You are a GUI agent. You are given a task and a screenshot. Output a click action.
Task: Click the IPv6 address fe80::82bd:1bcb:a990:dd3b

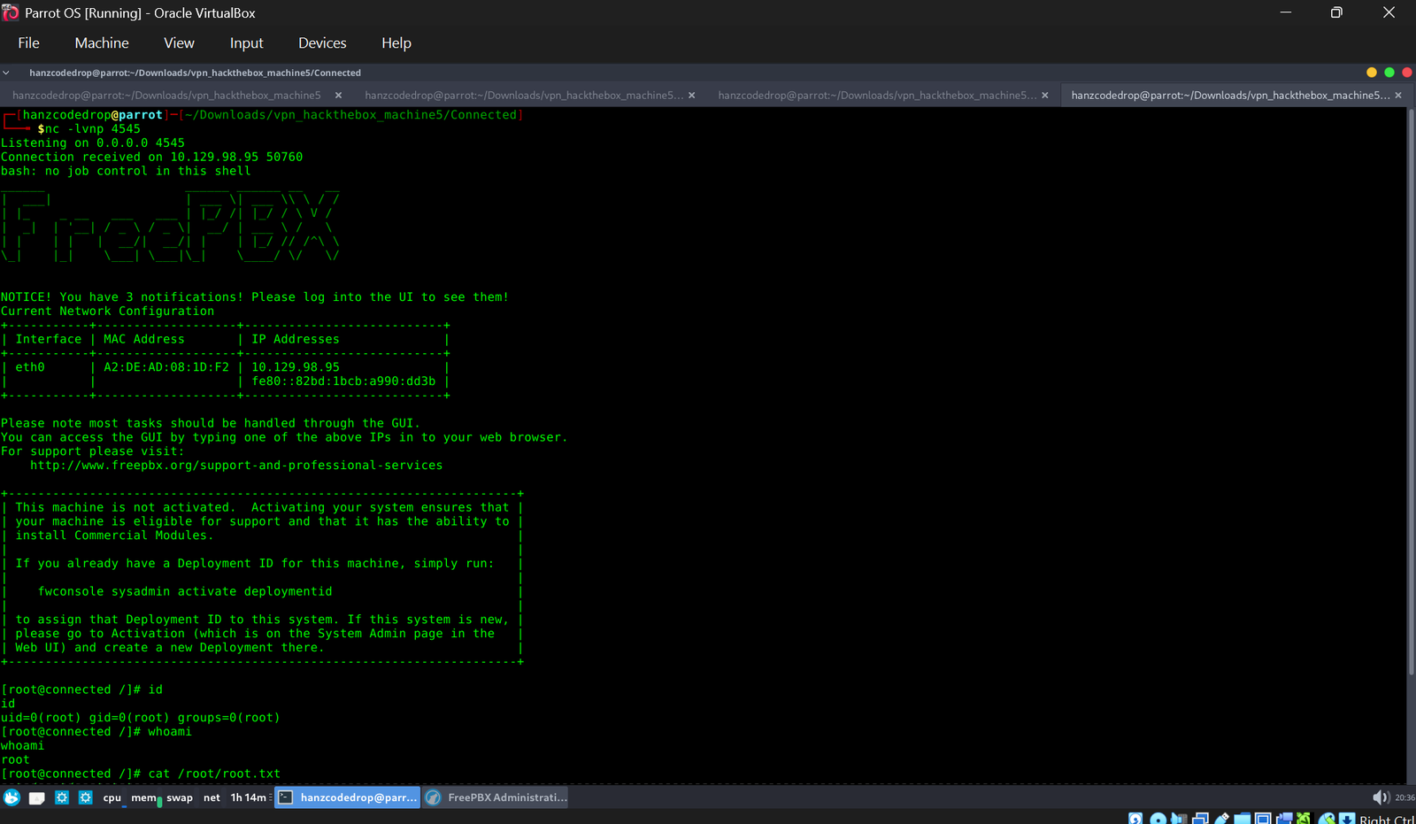(x=343, y=381)
